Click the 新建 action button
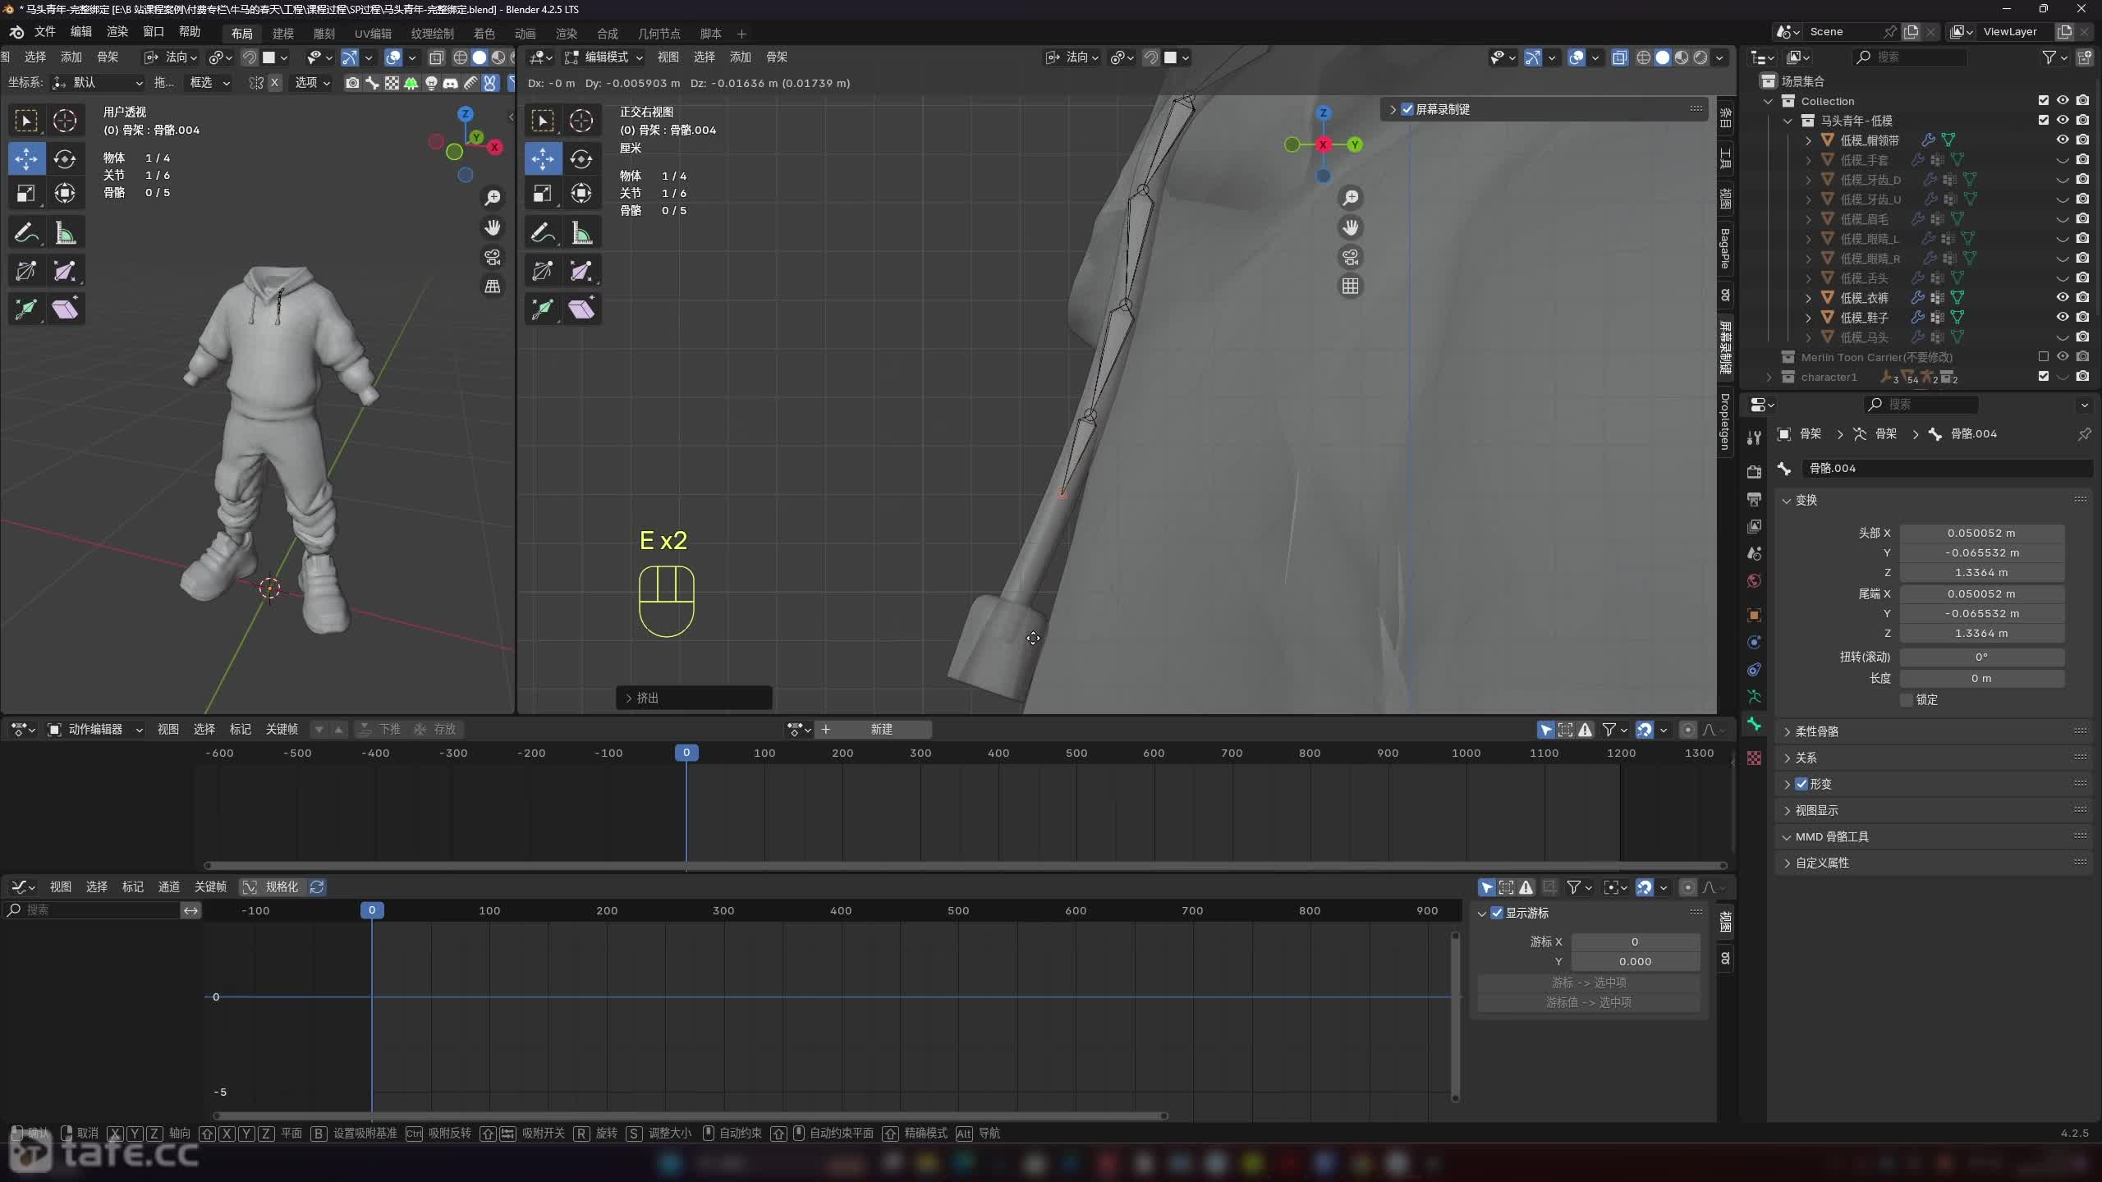 pyautogui.click(x=880, y=729)
